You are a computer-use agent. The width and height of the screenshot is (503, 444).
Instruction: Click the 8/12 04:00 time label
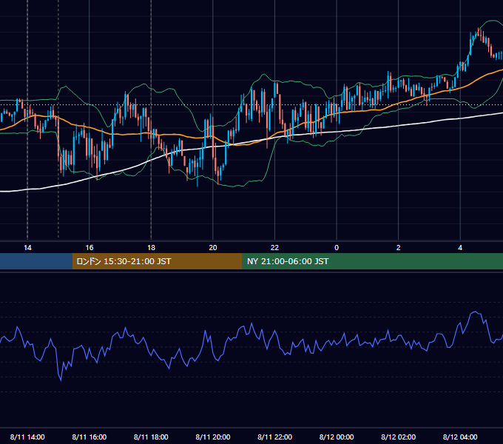coord(460,437)
